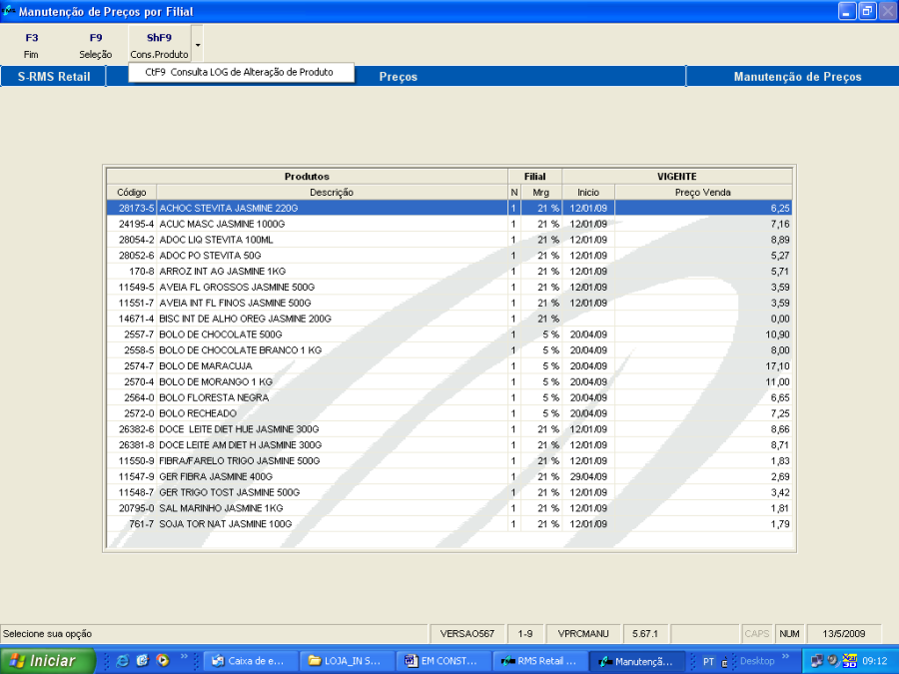Select row ACHOC STEVITA JASMINE 220G
Image resolution: width=899 pixels, height=674 pixels.
coord(449,208)
